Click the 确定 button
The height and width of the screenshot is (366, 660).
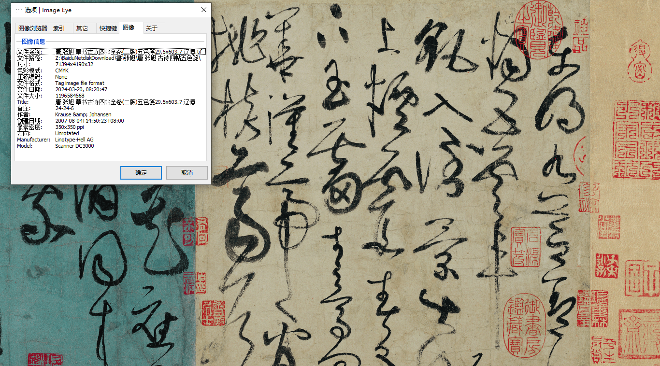pos(141,173)
